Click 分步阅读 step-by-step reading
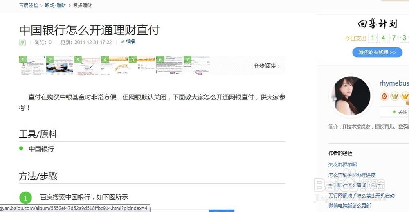Screen dimensions: 409x212 [x=265, y=66]
